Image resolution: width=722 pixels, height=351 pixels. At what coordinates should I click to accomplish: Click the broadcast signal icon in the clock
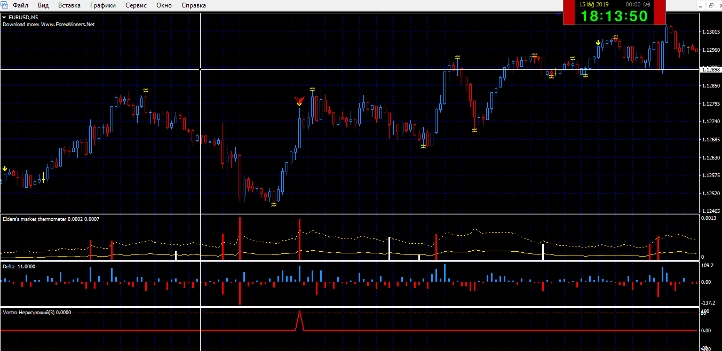[647, 4]
